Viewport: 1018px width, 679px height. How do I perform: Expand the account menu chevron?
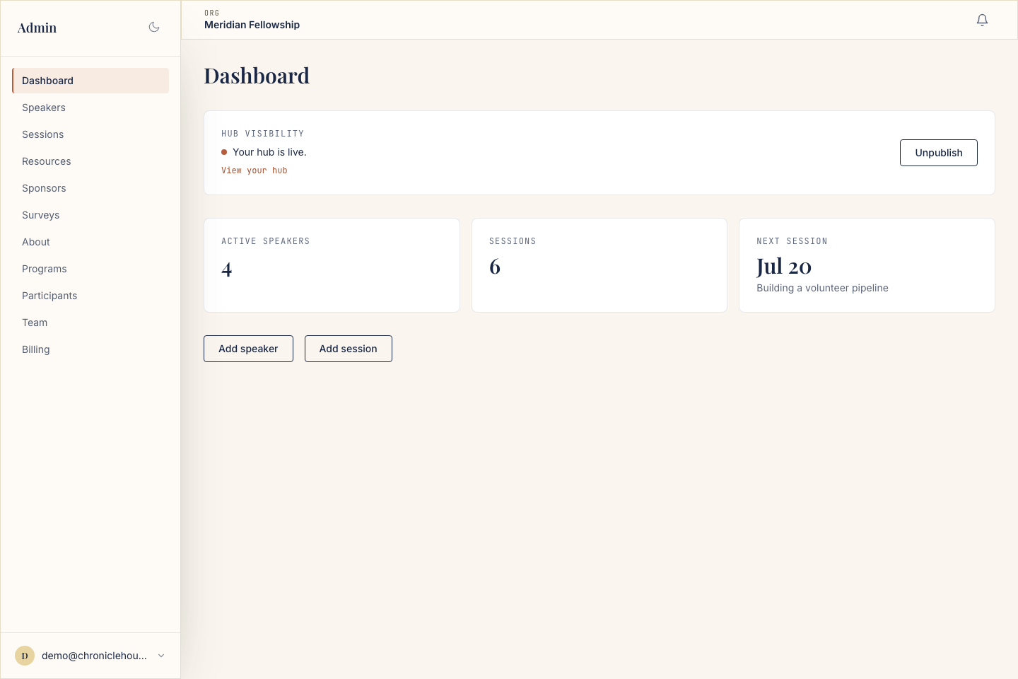161,656
